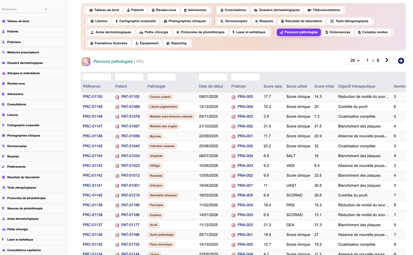
Task: Click the Prélèvements sidebar icon
Action: point(4,167)
